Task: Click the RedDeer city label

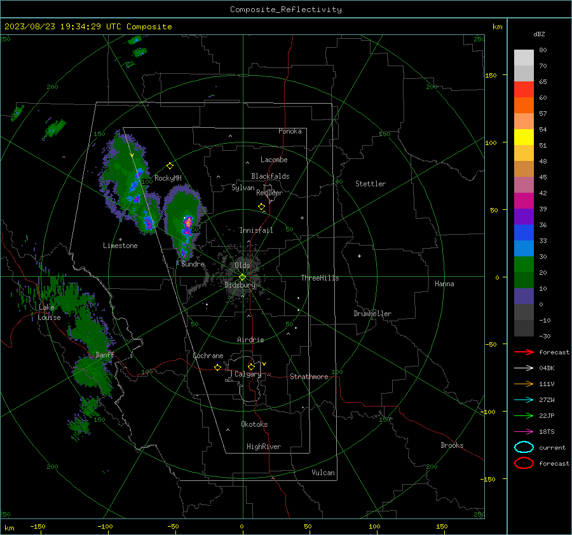Action: [x=269, y=193]
